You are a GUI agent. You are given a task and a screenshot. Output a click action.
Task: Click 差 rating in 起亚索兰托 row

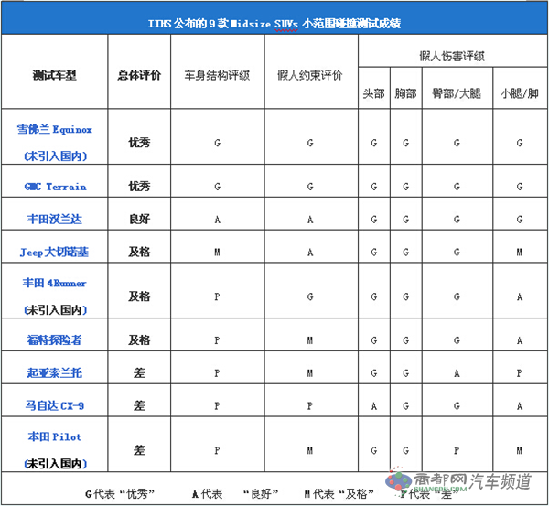coord(139,373)
